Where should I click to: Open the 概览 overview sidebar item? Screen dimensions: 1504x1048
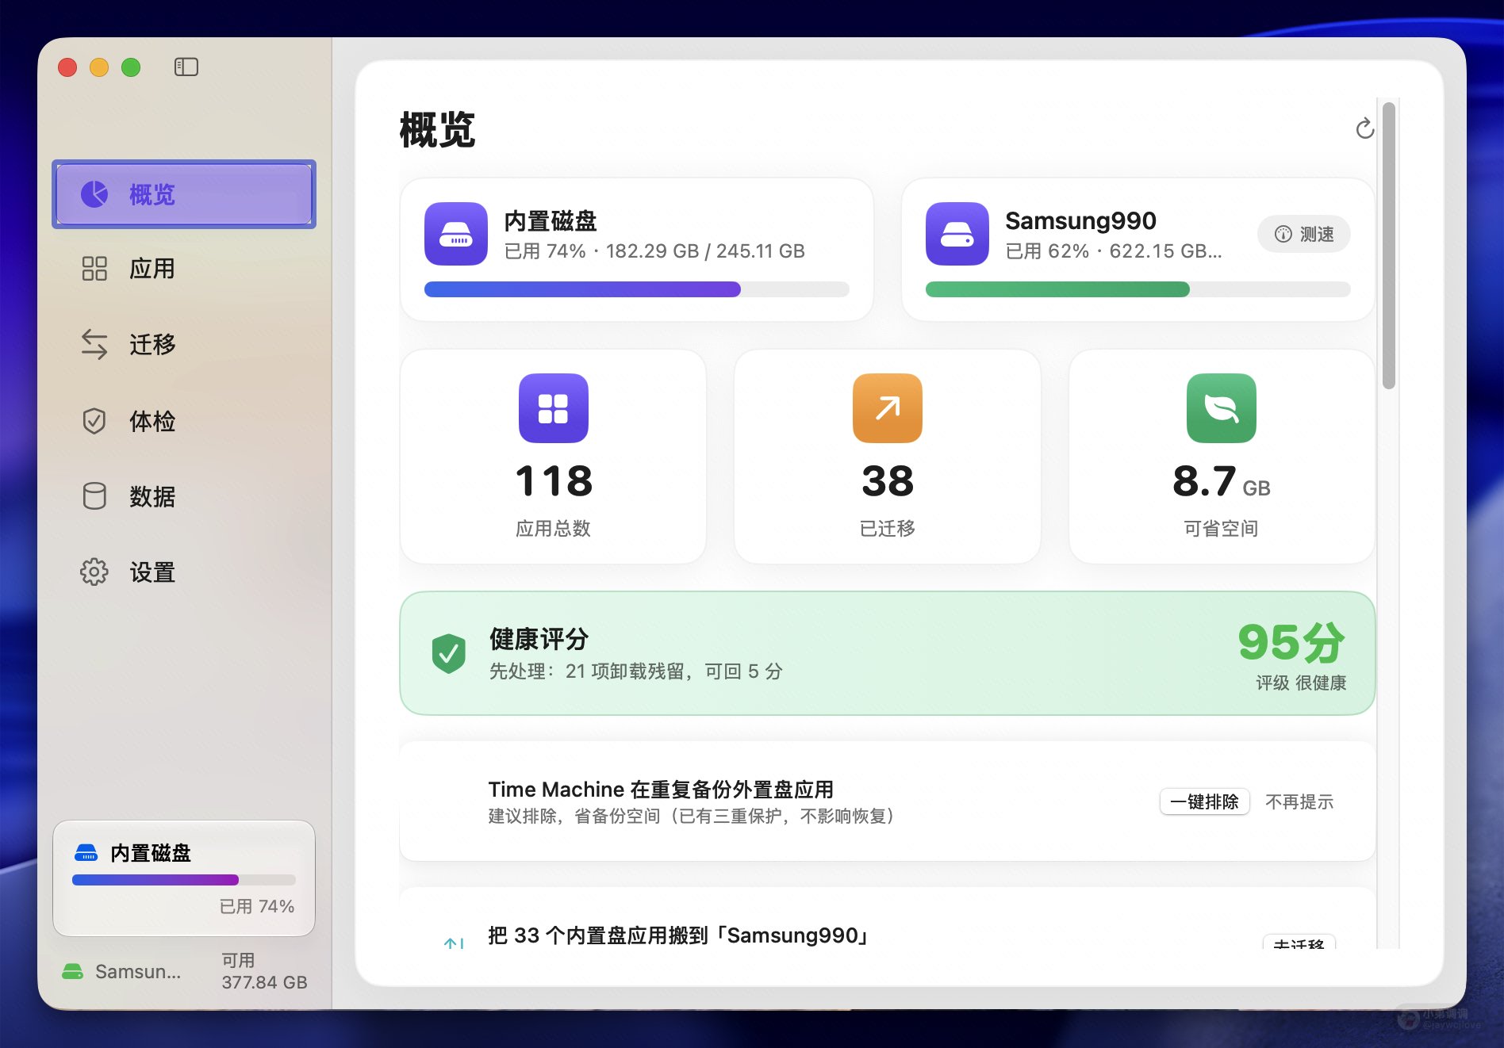[x=184, y=194]
